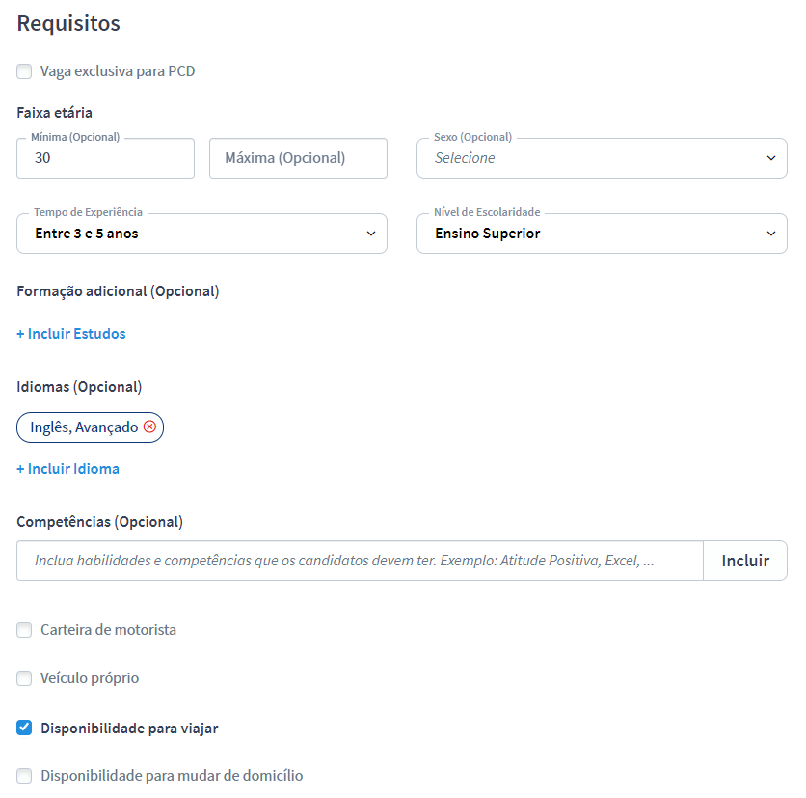Click the Tempo de Experiência chevron arrow
The height and width of the screenshot is (798, 806).
[x=371, y=234]
